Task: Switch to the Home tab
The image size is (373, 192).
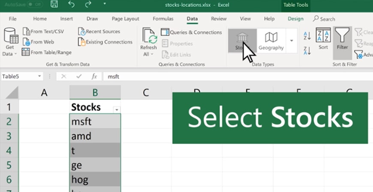Action: [40, 19]
